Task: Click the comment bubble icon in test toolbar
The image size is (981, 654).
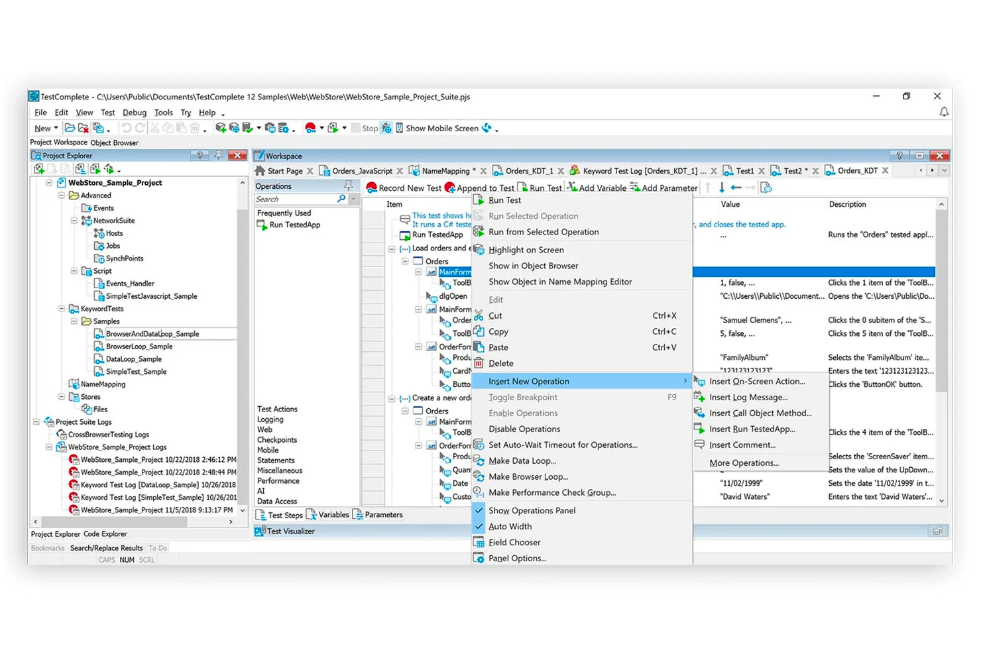Action: (766, 188)
